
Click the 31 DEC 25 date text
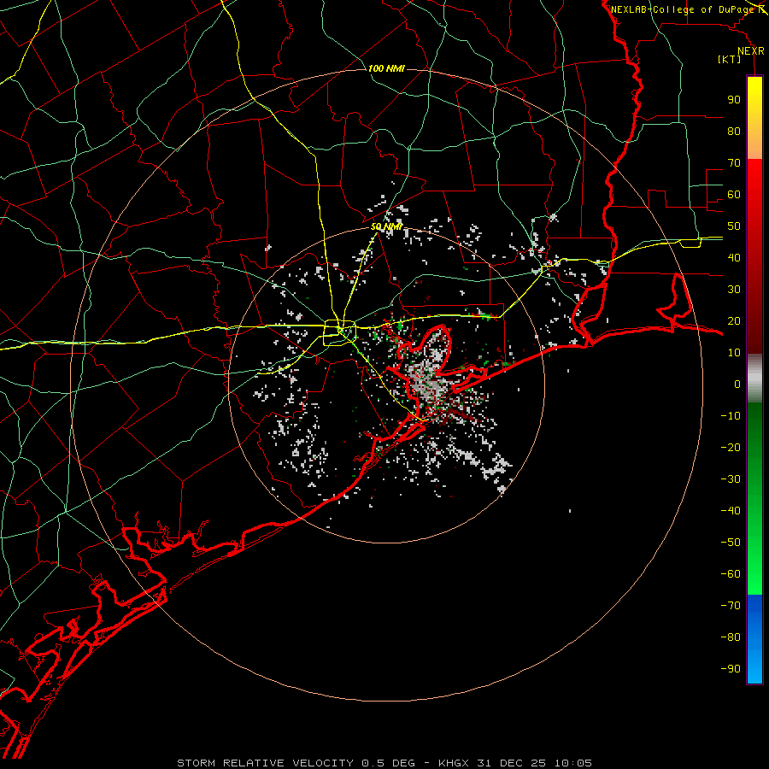point(511,763)
